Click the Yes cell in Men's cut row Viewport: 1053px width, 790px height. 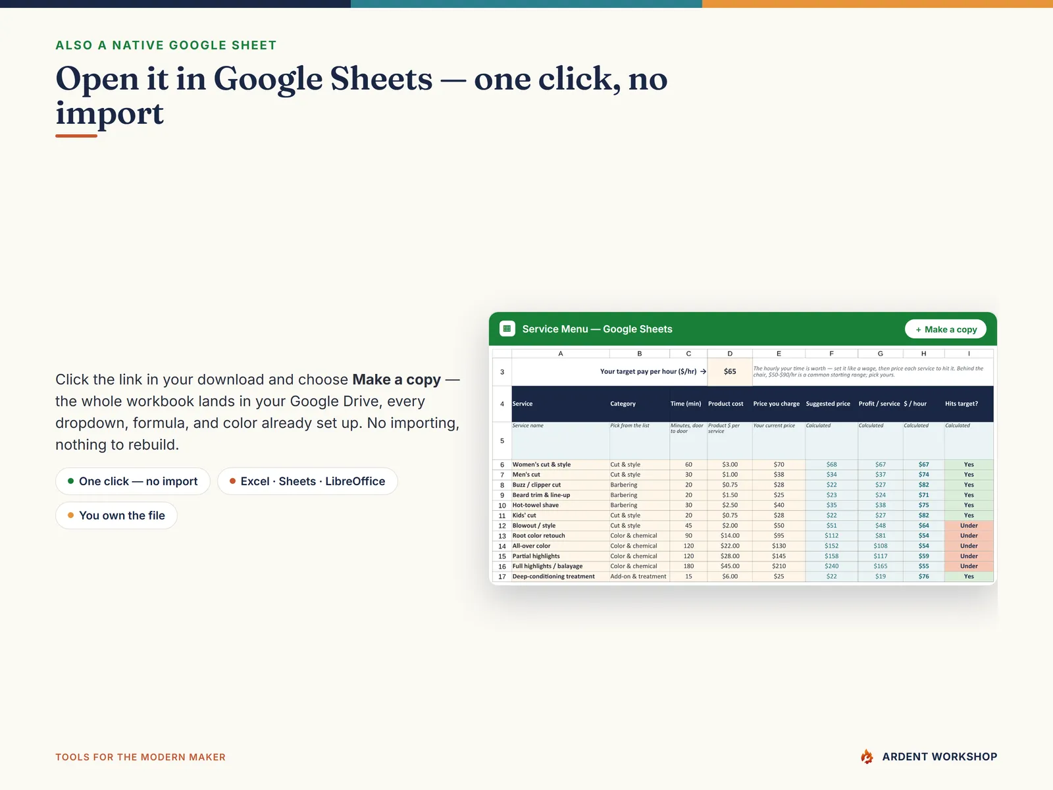(x=969, y=475)
